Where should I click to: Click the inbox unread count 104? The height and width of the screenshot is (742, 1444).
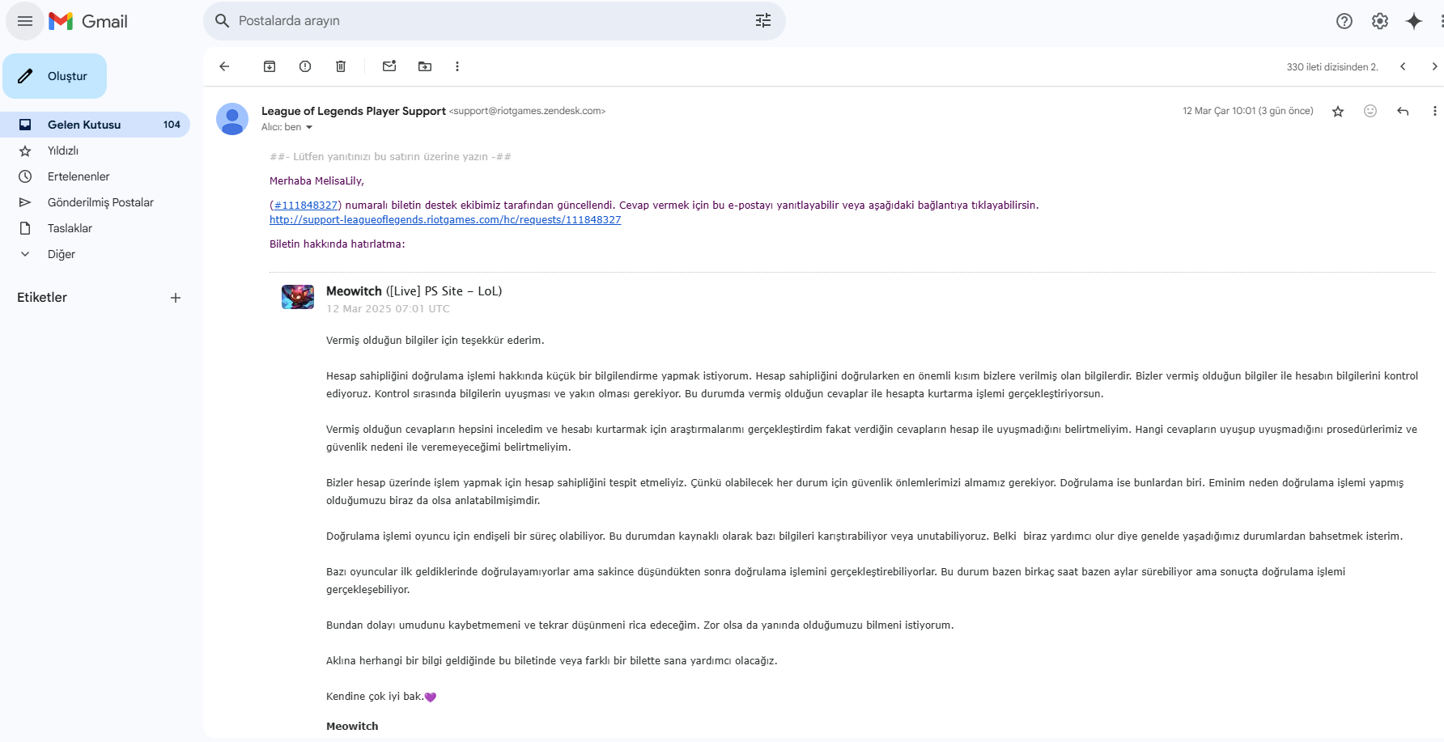(x=172, y=125)
